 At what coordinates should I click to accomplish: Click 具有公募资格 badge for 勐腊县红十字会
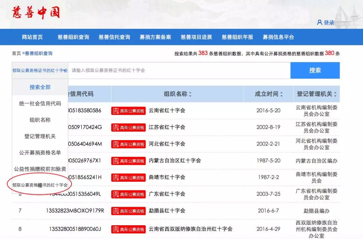tap(128, 211)
